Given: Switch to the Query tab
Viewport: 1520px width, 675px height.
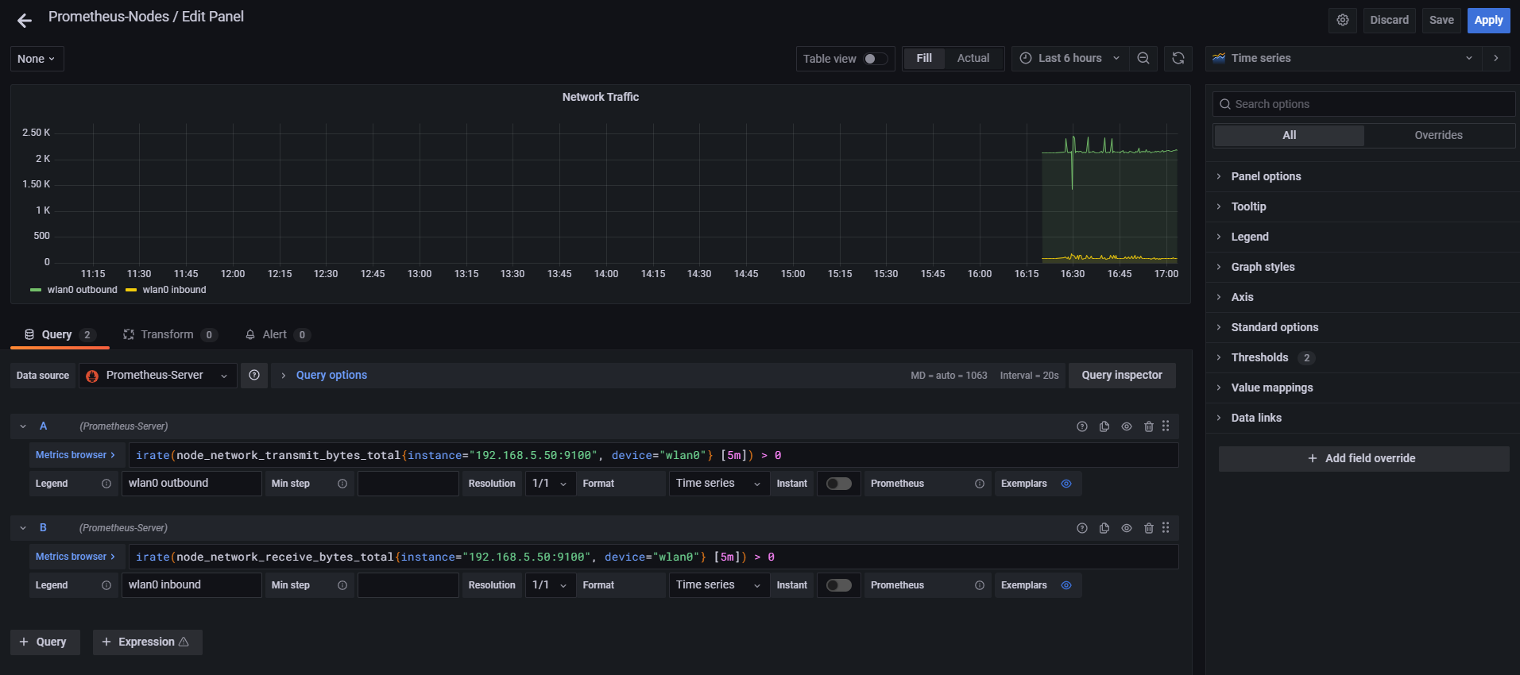Looking at the screenshot, I should pyautogui.click(x=60, y=334).
